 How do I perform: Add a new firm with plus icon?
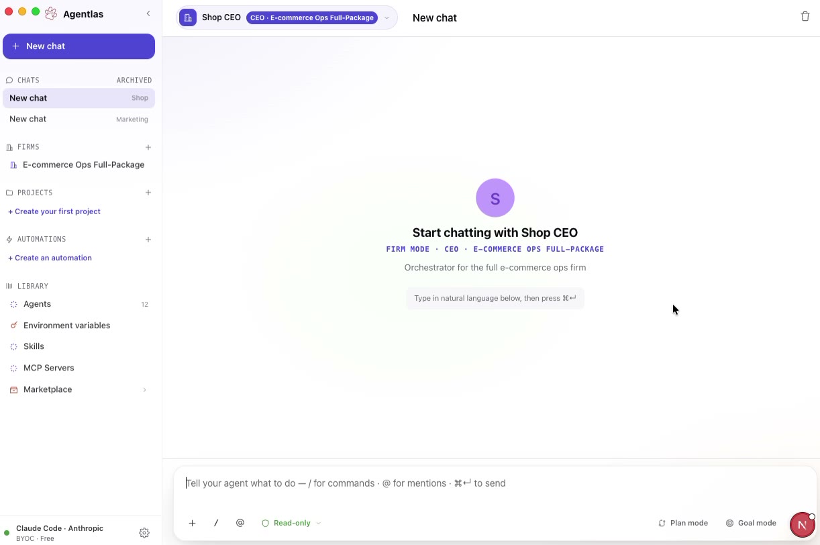[x=148, y=147]
